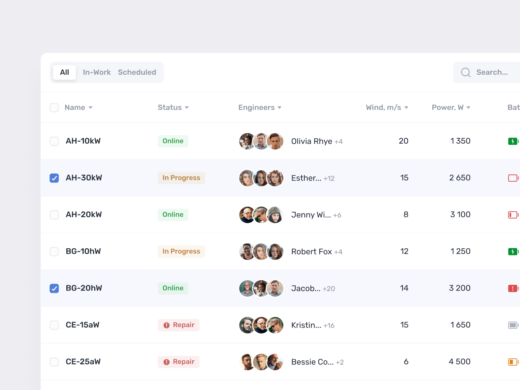The height and width of the screenshot is (390, 520).
Task: Click the empty red battery icon for AH-30kW
Action: pos(513,178)
